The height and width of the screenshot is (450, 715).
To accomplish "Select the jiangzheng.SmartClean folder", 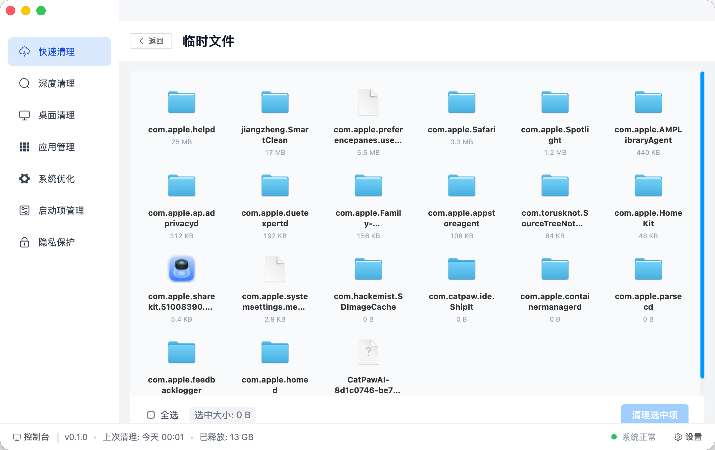I will (x=275, y=103).
